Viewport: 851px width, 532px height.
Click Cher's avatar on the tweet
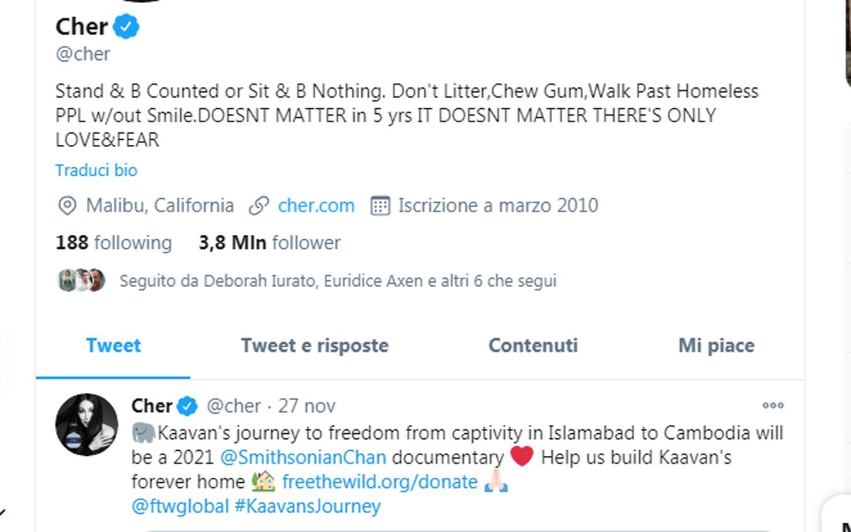pyautogui.click(x=87, y=425)
